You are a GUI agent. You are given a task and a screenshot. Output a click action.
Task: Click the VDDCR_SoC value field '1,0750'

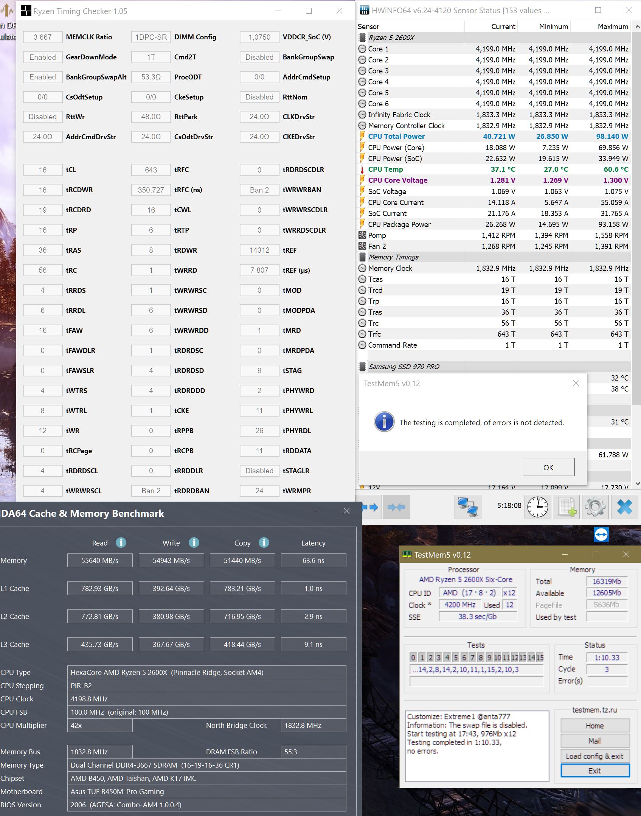[x=259, y=37]
